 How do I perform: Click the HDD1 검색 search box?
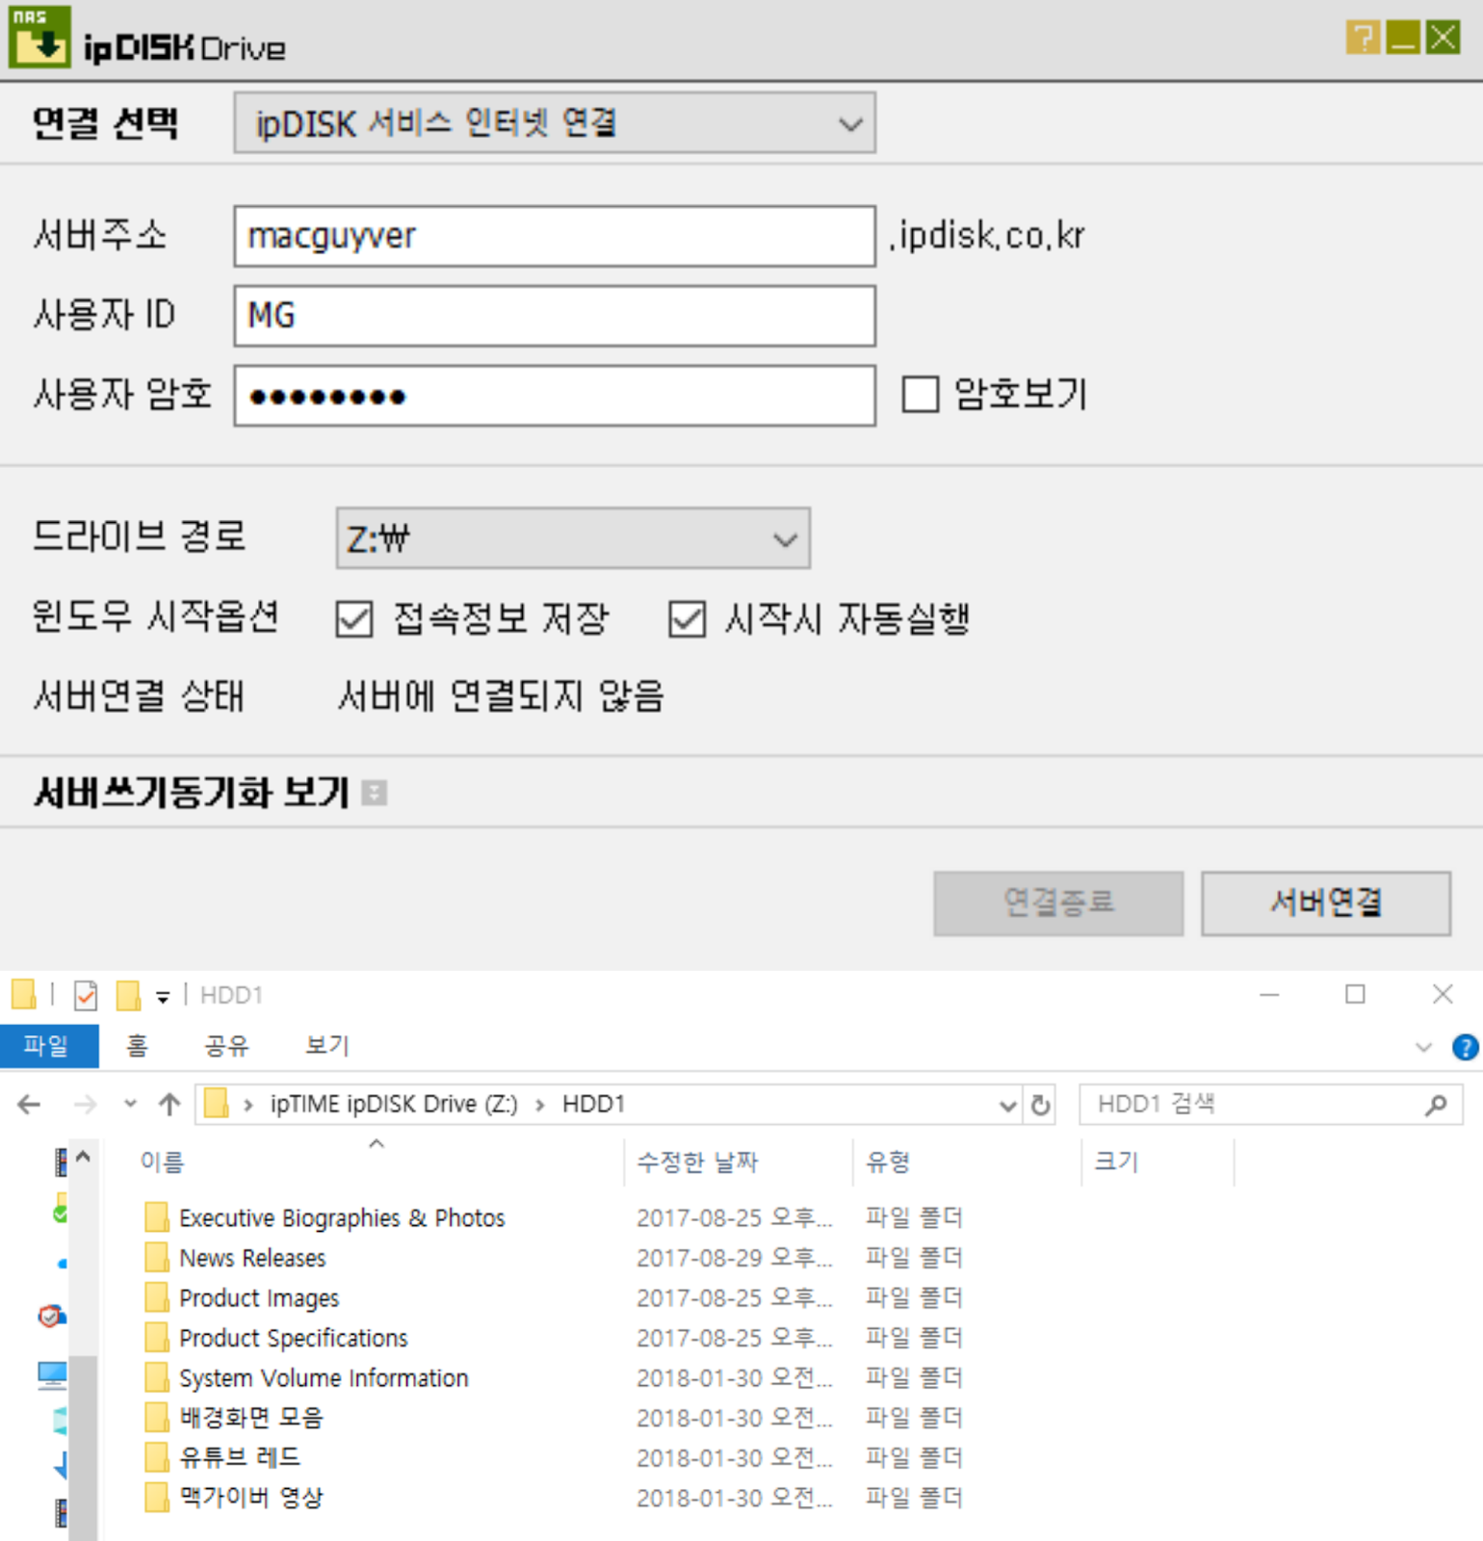pos(1271,1105)
